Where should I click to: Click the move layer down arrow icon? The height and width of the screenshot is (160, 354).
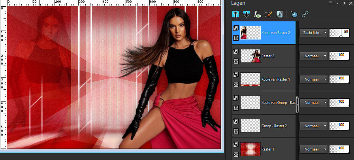[247, 14]
